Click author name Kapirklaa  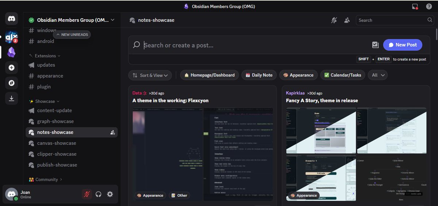point(296,93)
